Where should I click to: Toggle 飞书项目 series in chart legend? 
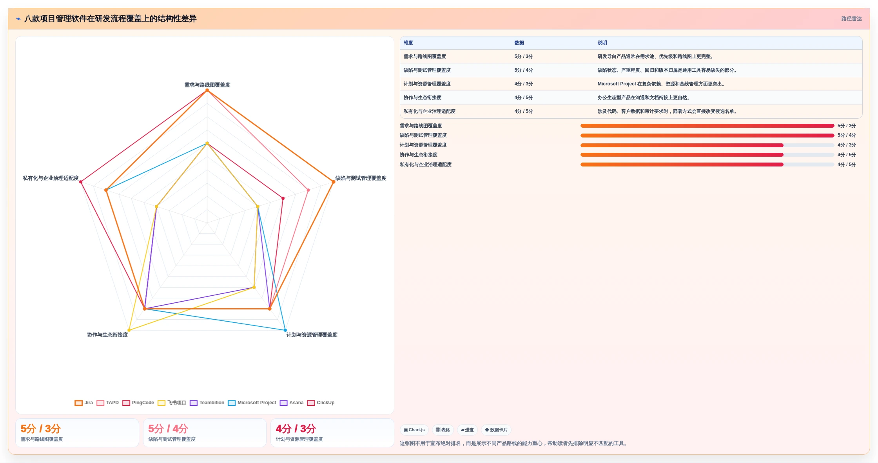[x=172, y=403]
